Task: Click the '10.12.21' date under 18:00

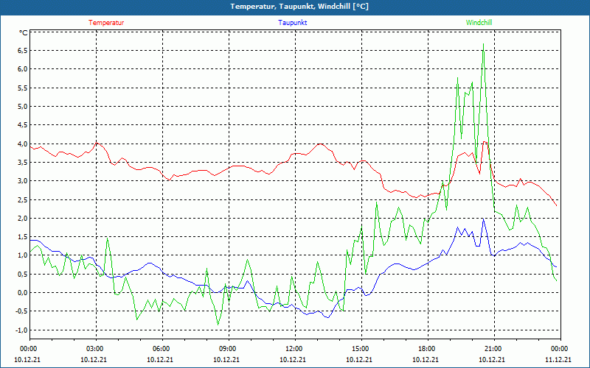Action: 426,359
